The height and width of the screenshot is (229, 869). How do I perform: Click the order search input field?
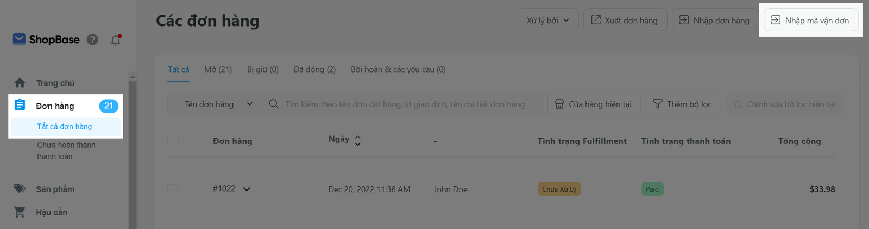(x=405, y=104)
